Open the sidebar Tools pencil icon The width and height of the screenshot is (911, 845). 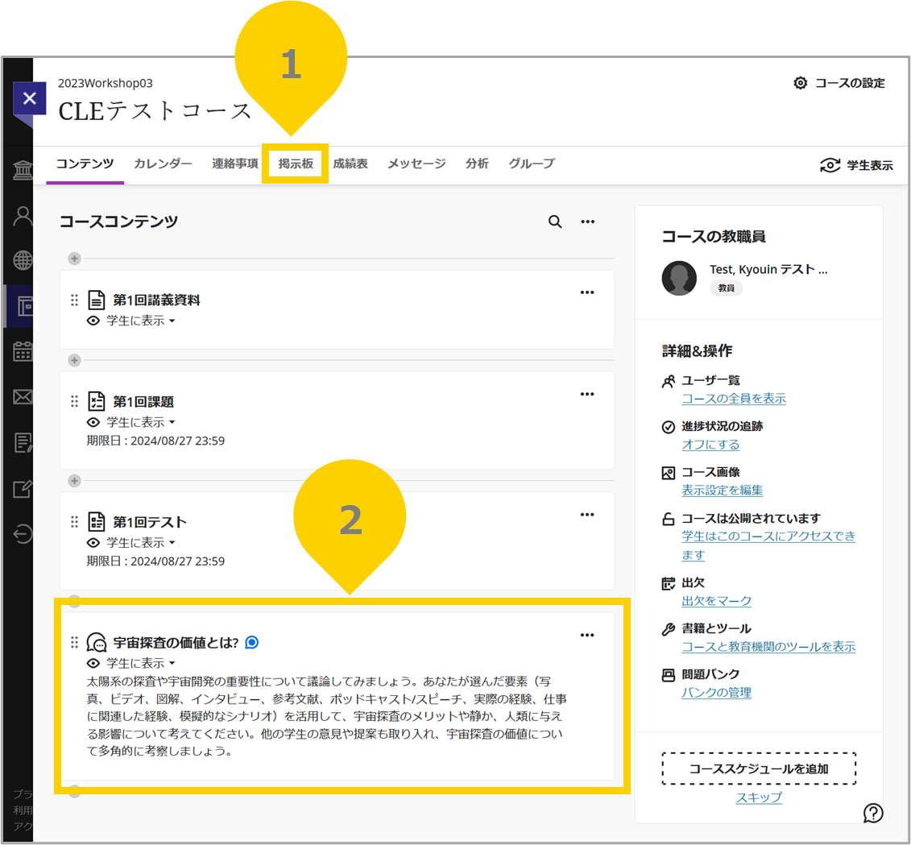click(x=23, y=488)
